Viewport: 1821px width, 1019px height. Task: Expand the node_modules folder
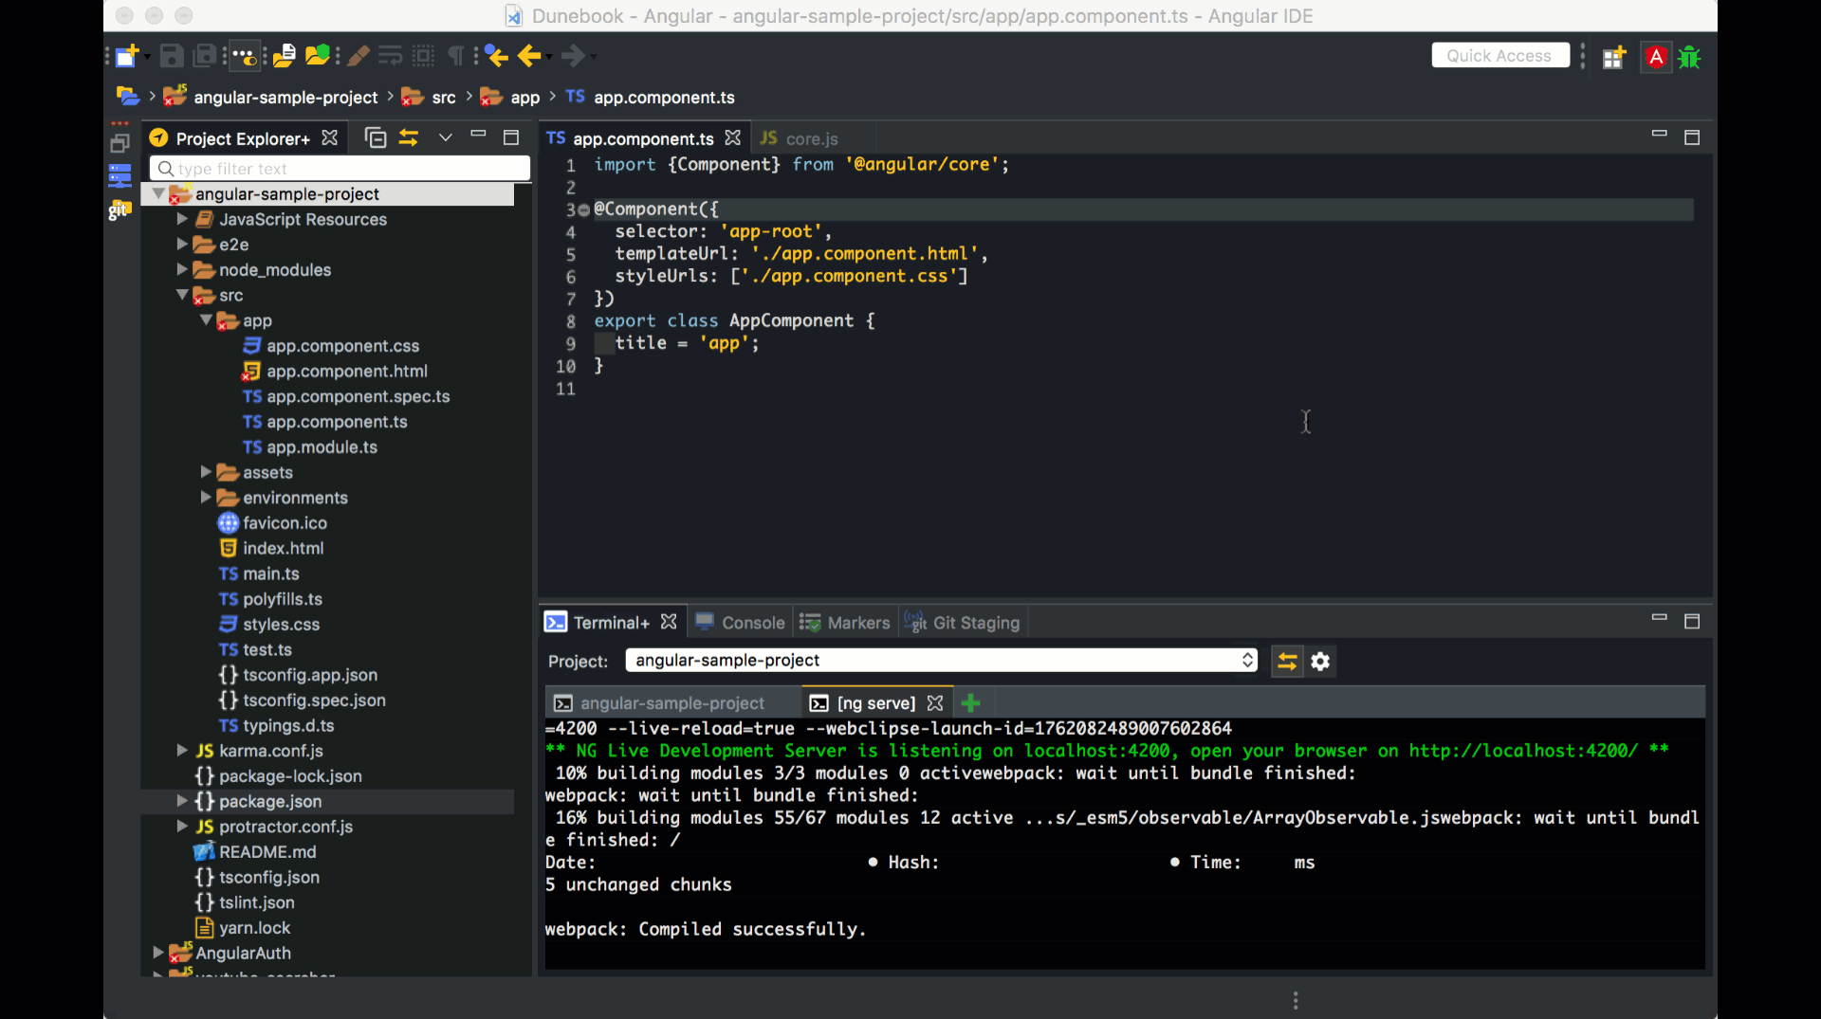coord(182,269)
